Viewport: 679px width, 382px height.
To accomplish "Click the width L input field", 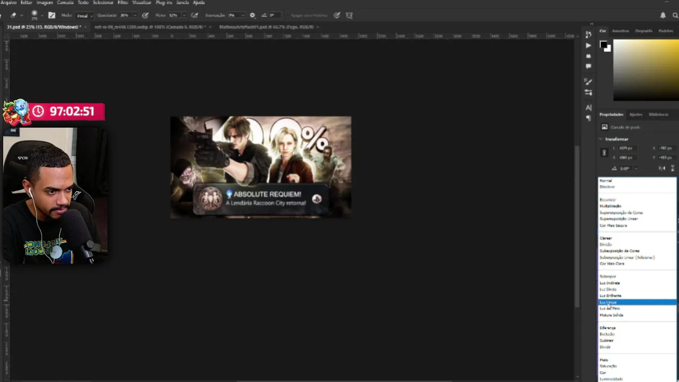I will click(x=626, y=148).
